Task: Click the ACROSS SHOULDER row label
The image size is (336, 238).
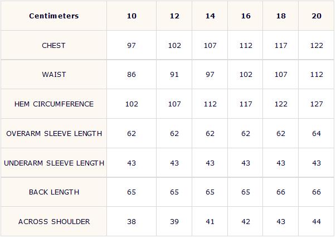Action: 54,221
